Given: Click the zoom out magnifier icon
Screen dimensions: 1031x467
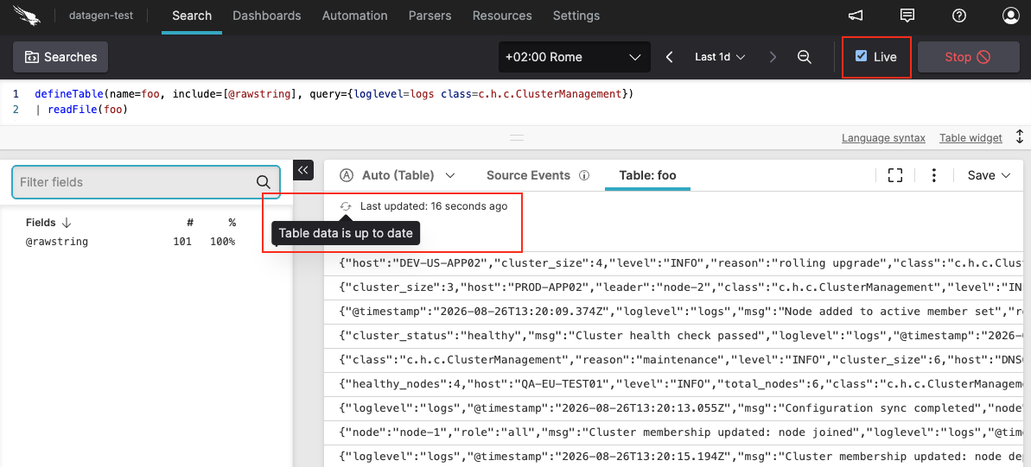Looking at the screenshot, I should coord(804,57).
